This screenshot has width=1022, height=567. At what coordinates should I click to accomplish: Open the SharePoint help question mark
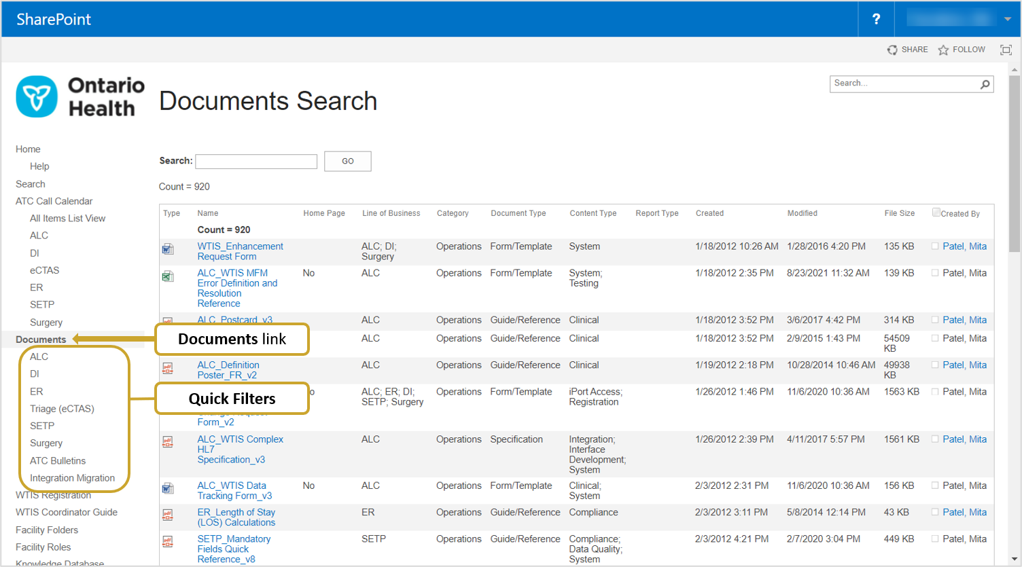tap(876, 19)
